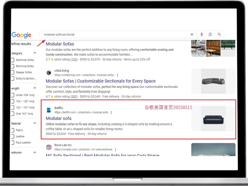
Task: Click the chita living favicon
Action: coord(49,73)
